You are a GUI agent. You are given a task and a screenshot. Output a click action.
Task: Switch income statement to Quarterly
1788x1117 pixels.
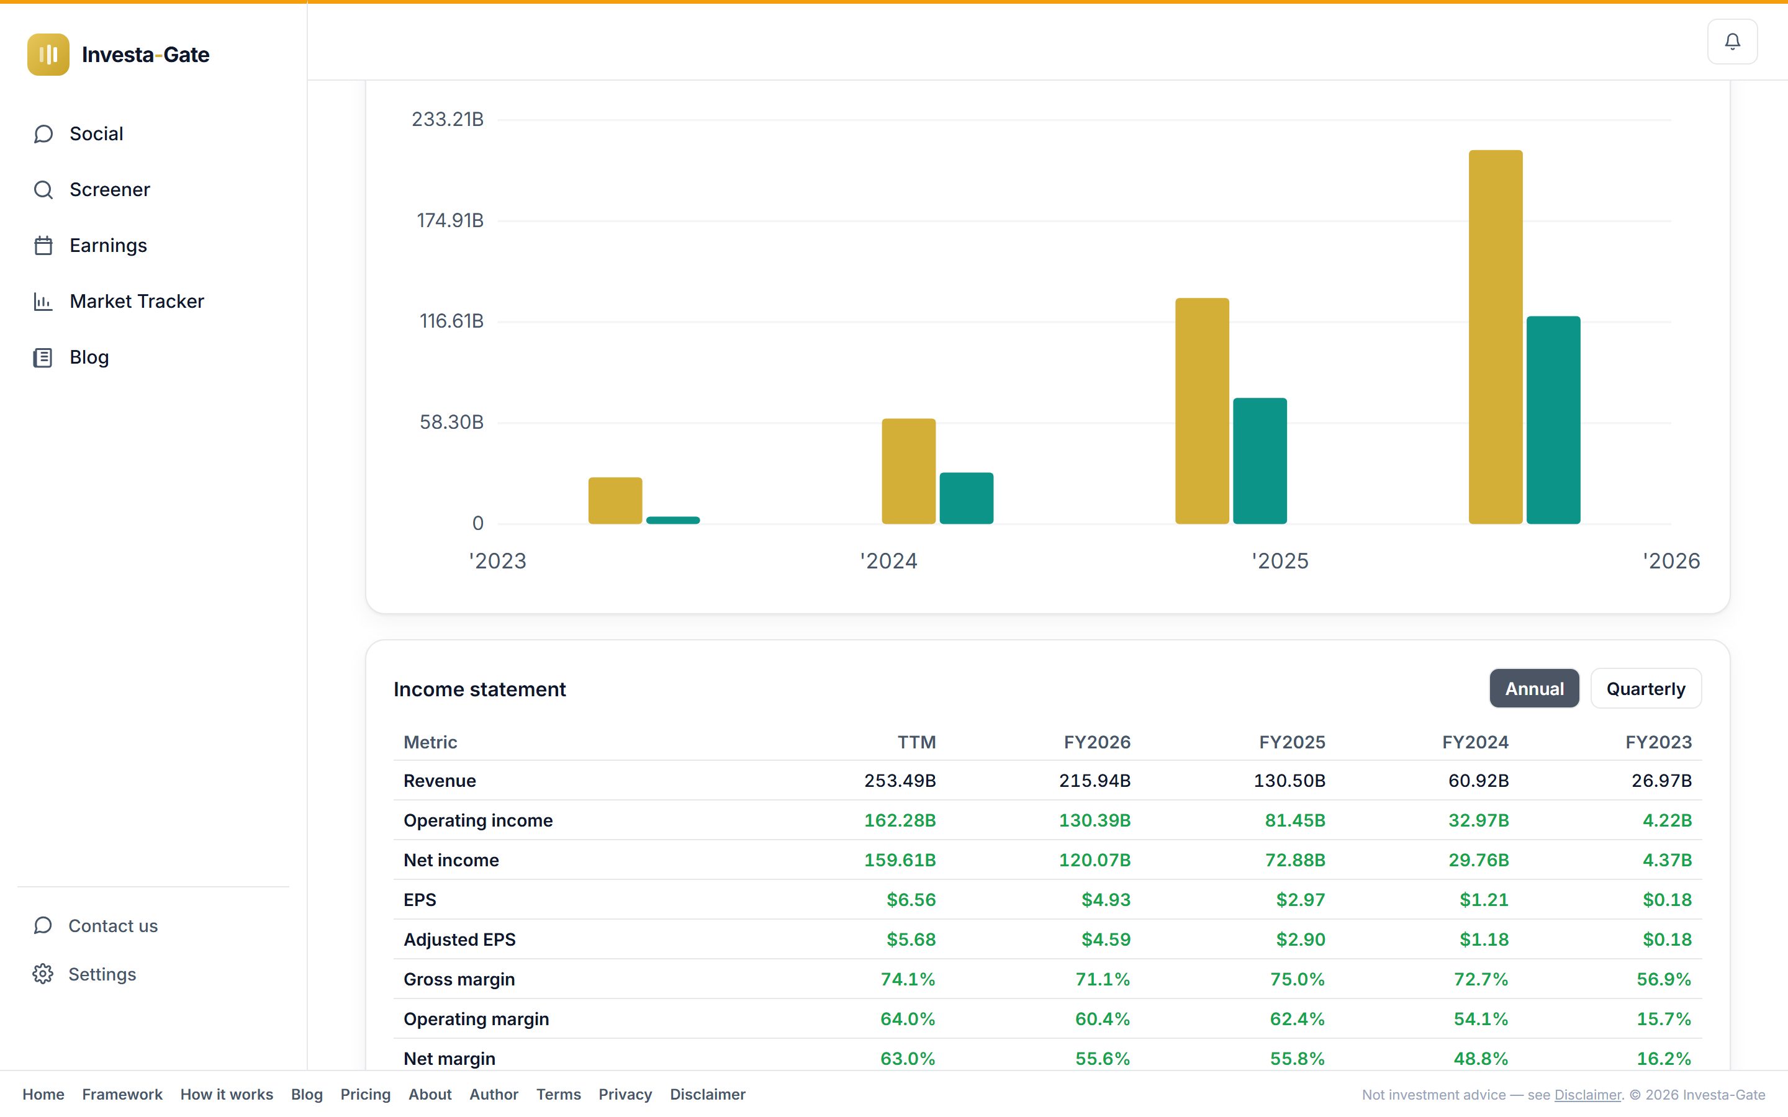click(x=1645, y=689)
